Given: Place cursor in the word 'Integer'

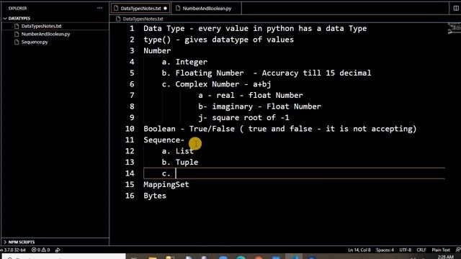Looking at the screenshot, I should pos(192,62).
